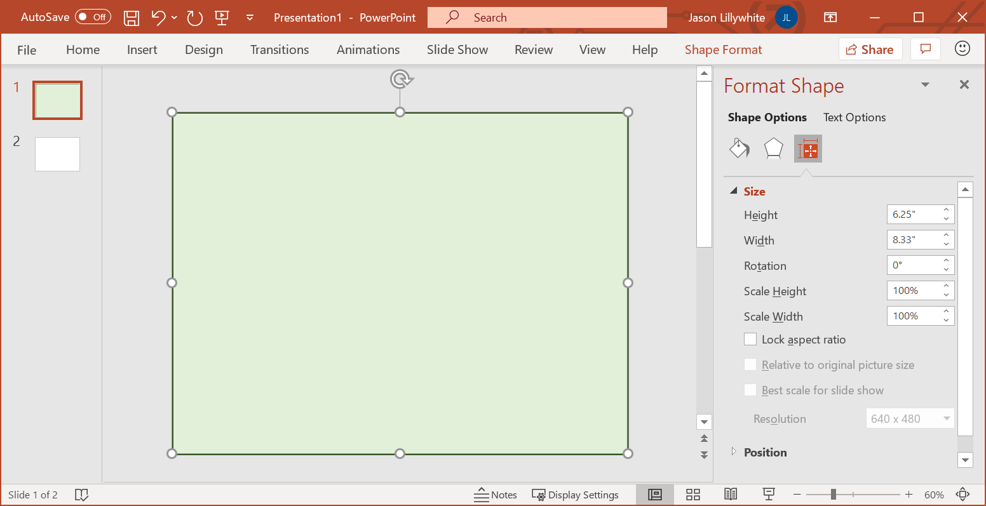Collapse the Size section
The image size is (986, 506).
pyautogui.click(x=734, y=191)
